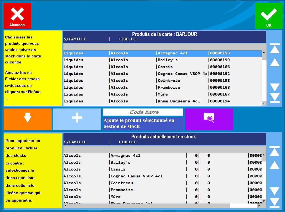Click the plus icon to add product
The height and width of the screenshot is (212, 285).
coord(77,119)
